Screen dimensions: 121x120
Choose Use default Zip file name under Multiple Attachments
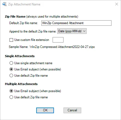[11, 97]
